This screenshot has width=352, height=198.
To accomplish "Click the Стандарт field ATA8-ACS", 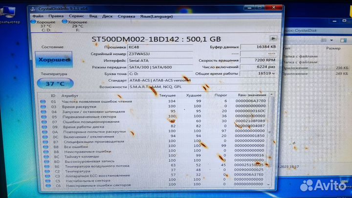I will pos(201,80).
